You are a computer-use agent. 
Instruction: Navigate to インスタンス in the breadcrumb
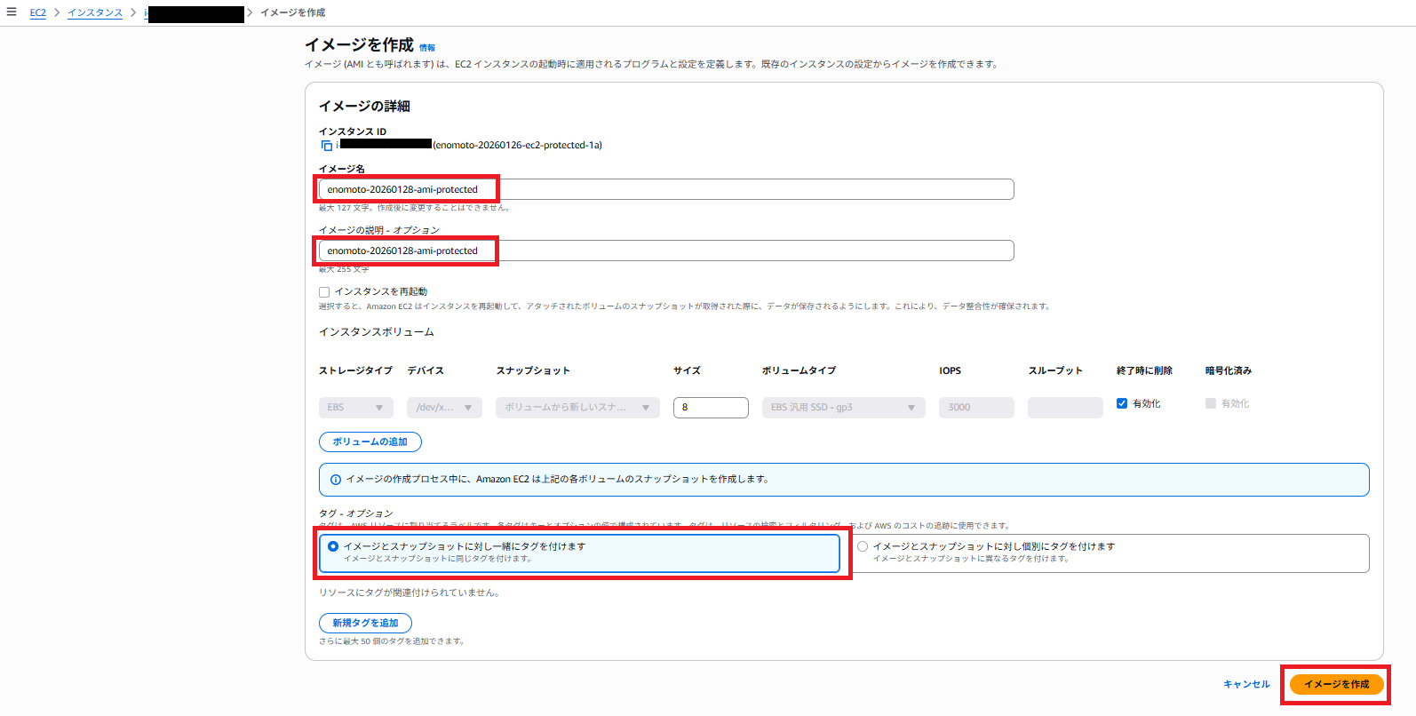[95, 12]
